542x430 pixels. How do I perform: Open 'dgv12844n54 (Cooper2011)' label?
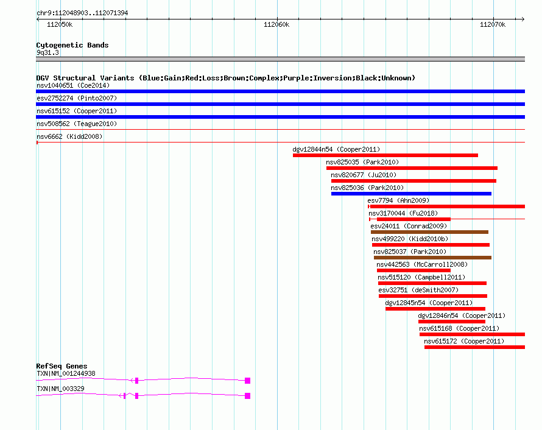point(336,149)
